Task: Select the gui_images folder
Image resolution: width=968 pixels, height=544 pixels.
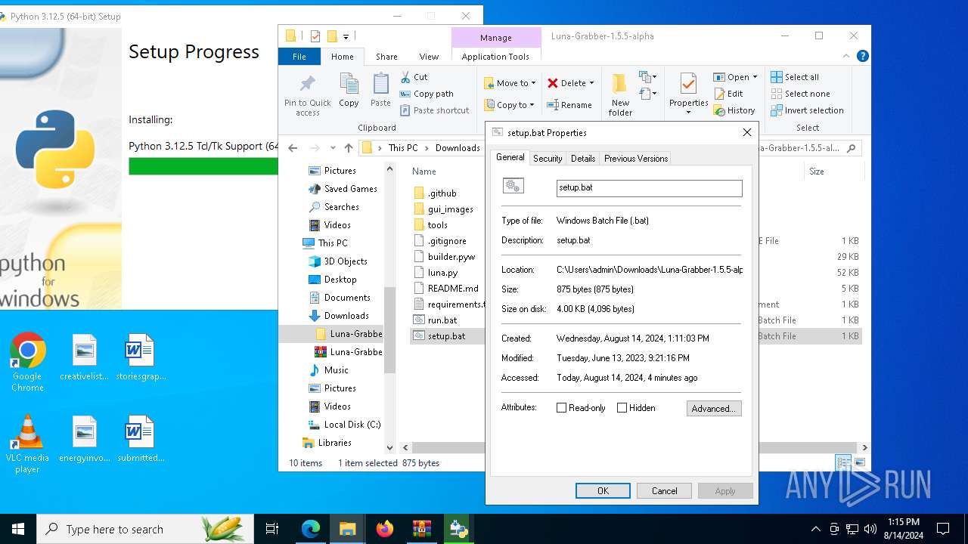Action: (x=450, y=209)
